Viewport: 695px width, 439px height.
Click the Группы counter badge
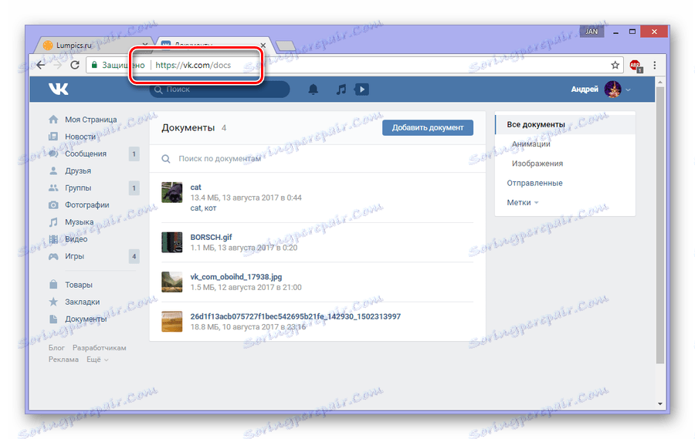coord(134,187)
